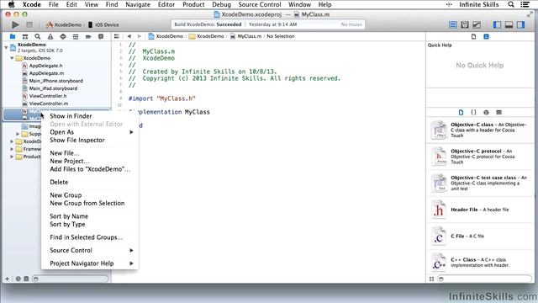Viewport: 538px width, 303px height.
Task: Open the Product menu in menu bar
Action: 193,4
